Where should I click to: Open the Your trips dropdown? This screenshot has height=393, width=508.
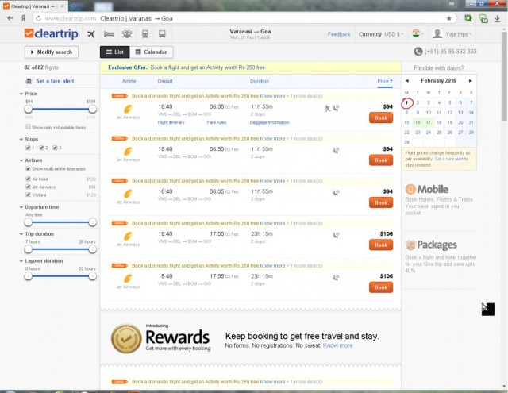[451, 34]
